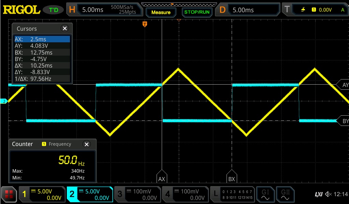Open GI function generator icon
The image size is (349, 204).
265,194
